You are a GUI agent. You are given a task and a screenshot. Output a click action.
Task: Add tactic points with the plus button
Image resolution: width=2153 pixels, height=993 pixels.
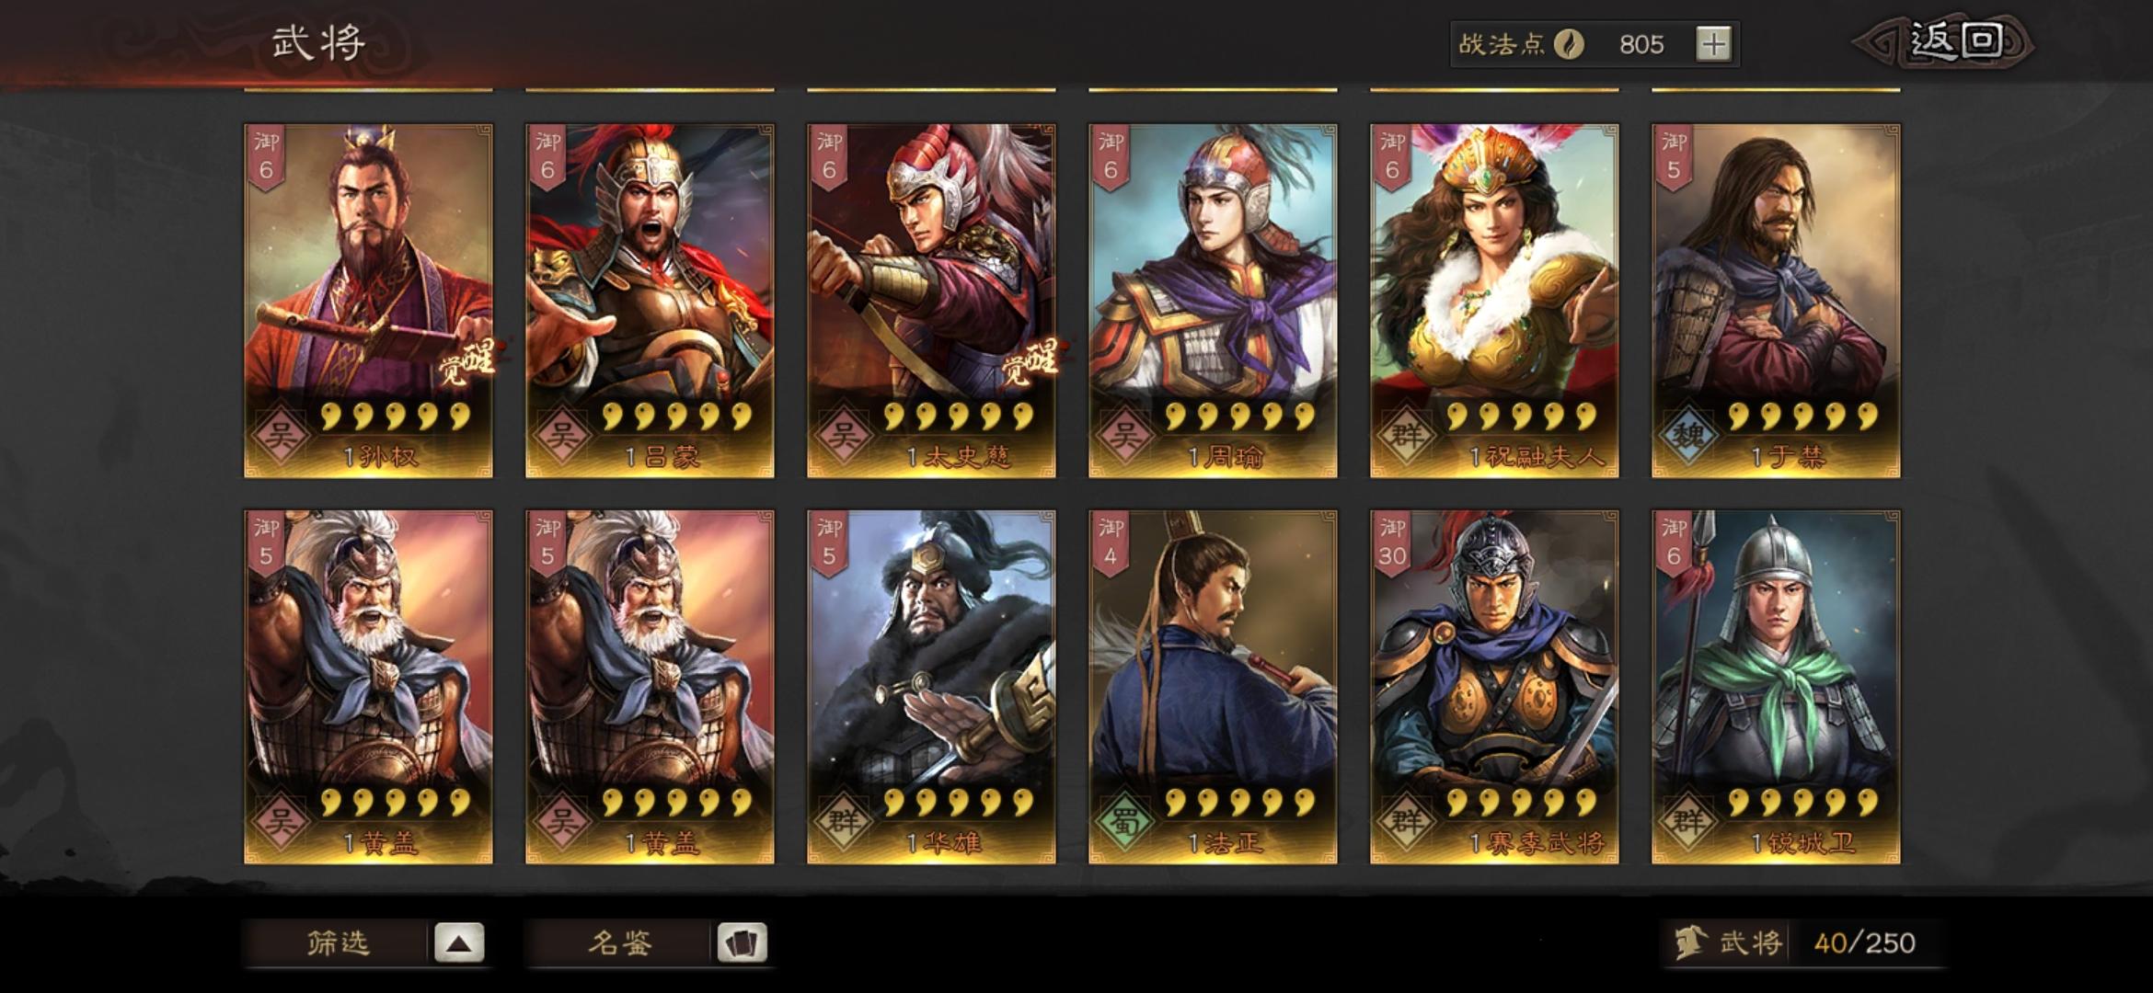click(1712, 44)
